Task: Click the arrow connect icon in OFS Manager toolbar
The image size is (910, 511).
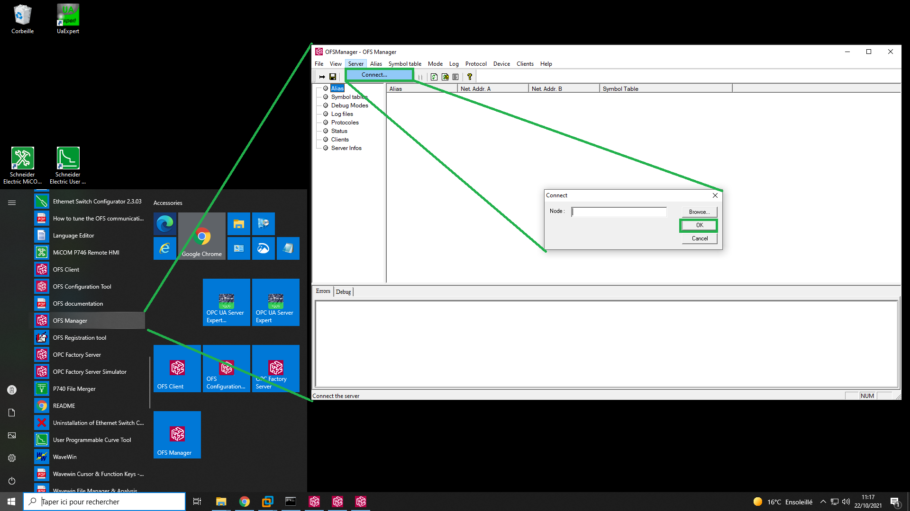Action: click(x=322, y=77)
